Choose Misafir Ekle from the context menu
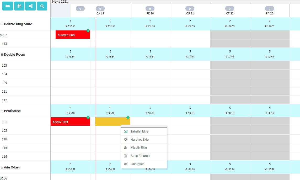The width and height of the screenshot is (300, 180). (144, 148)
